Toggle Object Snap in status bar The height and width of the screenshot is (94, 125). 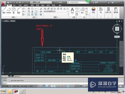52,86
